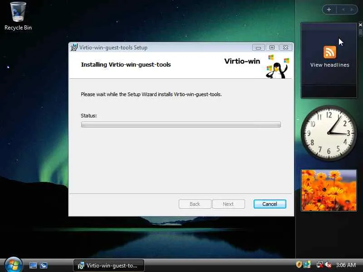Click the muted volume speaker tray icon
The height and width of the screenshot is (272, 363).
pyautogui.click(x=328, y=265)
